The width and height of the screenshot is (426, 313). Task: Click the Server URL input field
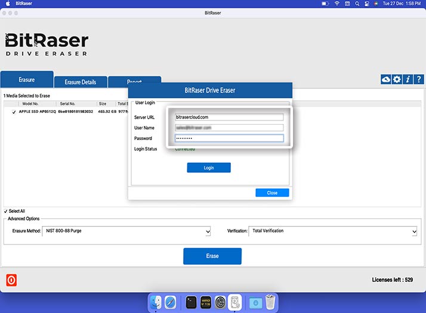[x=229, y=117]
